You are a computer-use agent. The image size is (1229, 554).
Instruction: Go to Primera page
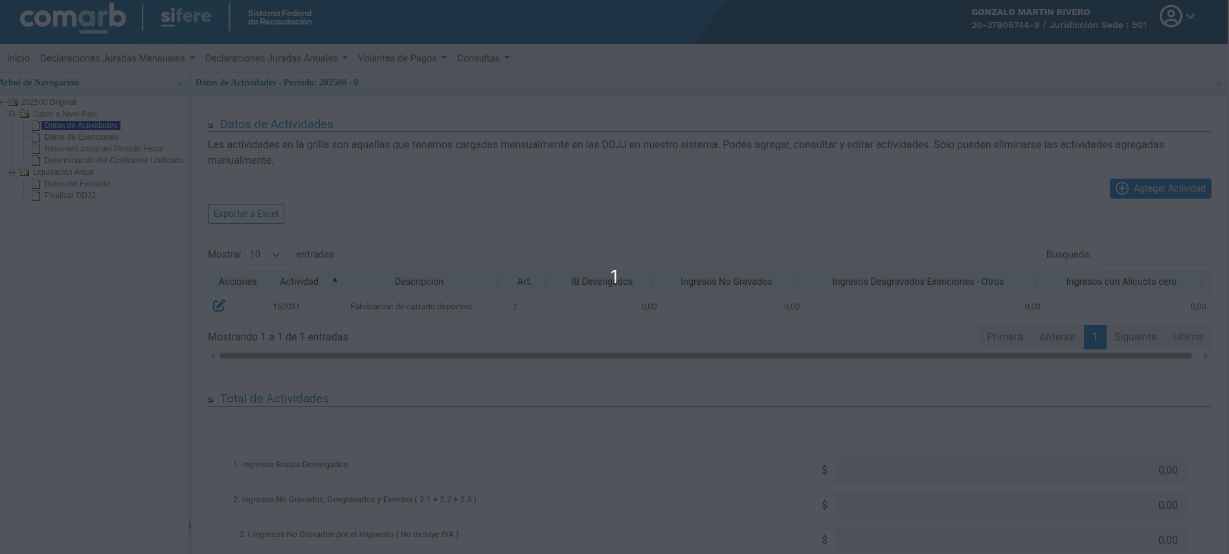(1005, 337)
